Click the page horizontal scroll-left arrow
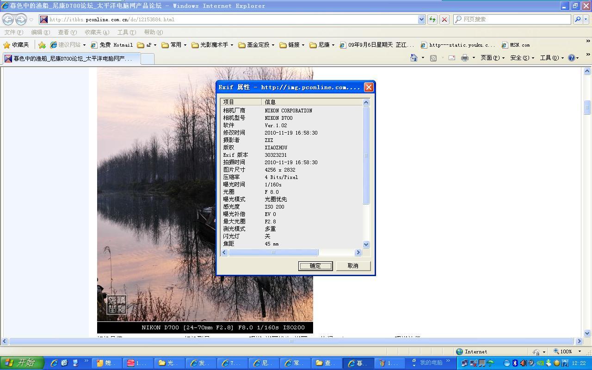 tap(4, 341)
